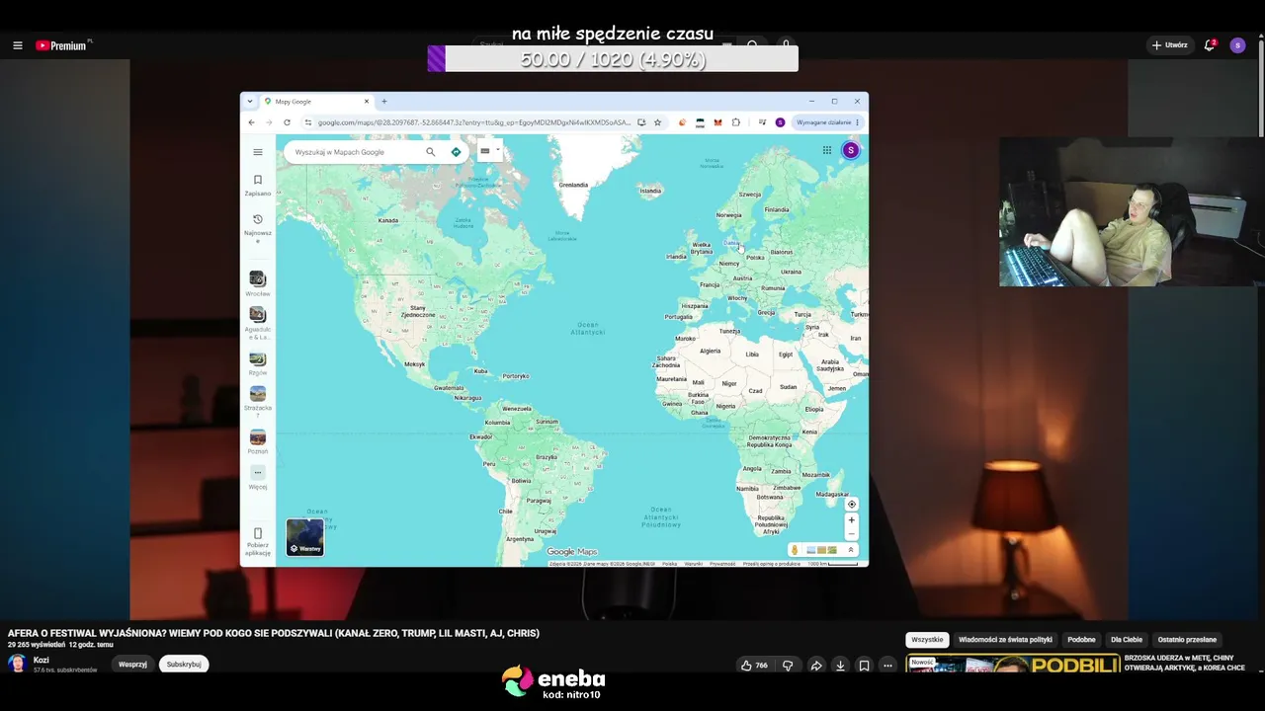Open the Kozi channel avatar
This screenshot has width=1265, height=711.
(17, 664)
